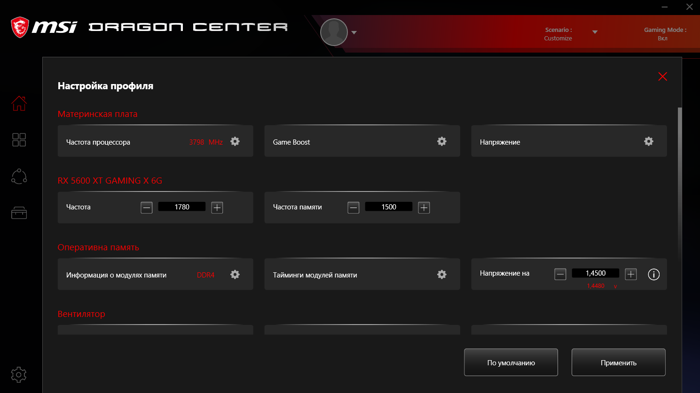Click the Scenario: Customize label
Viewport: 700px width, 393px height.
coord(558,34)
